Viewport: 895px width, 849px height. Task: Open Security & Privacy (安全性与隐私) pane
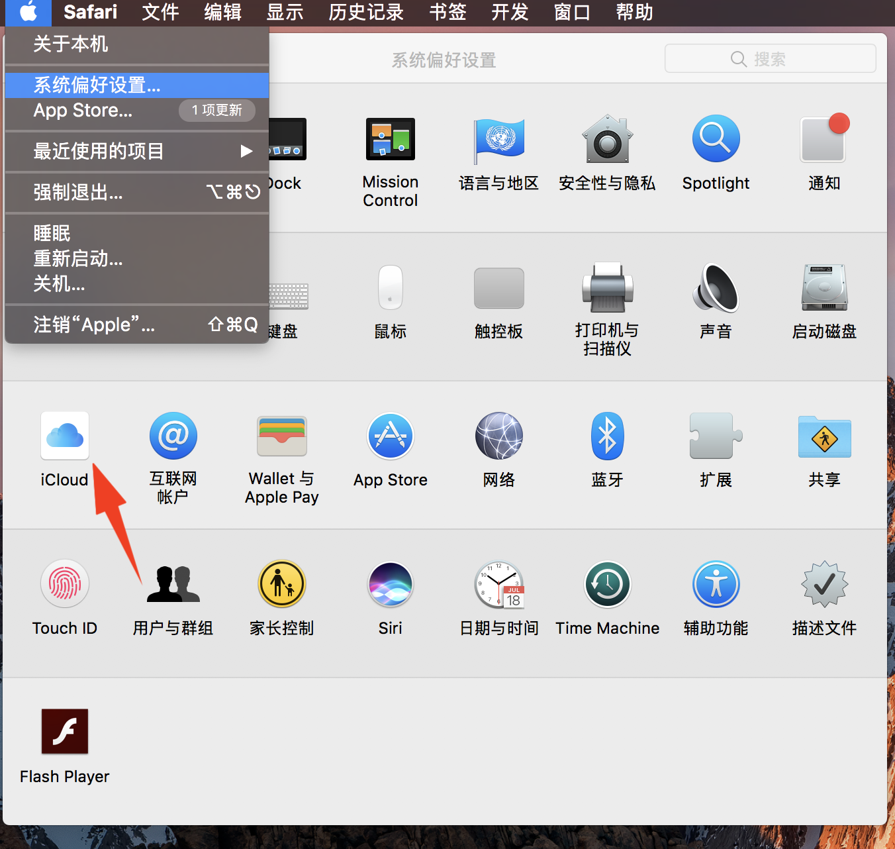click(x=607, y=140)
